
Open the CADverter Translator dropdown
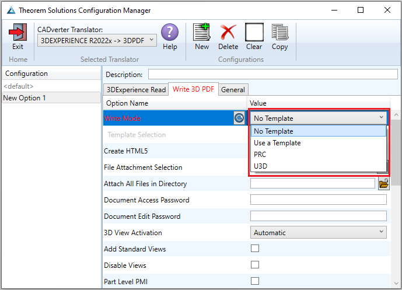pos(97,40)
